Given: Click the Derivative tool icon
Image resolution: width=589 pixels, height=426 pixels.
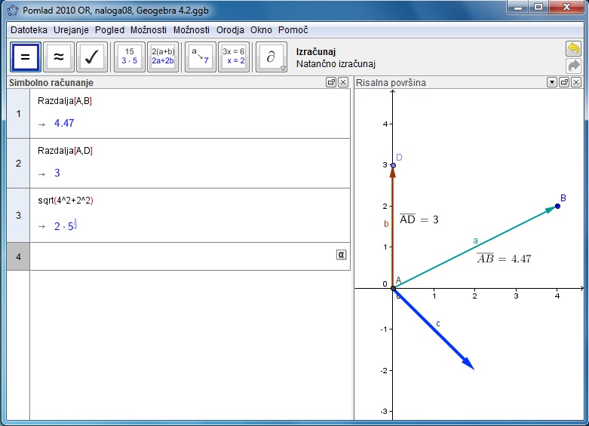Looking at the screenshot, I should point(270,57).
